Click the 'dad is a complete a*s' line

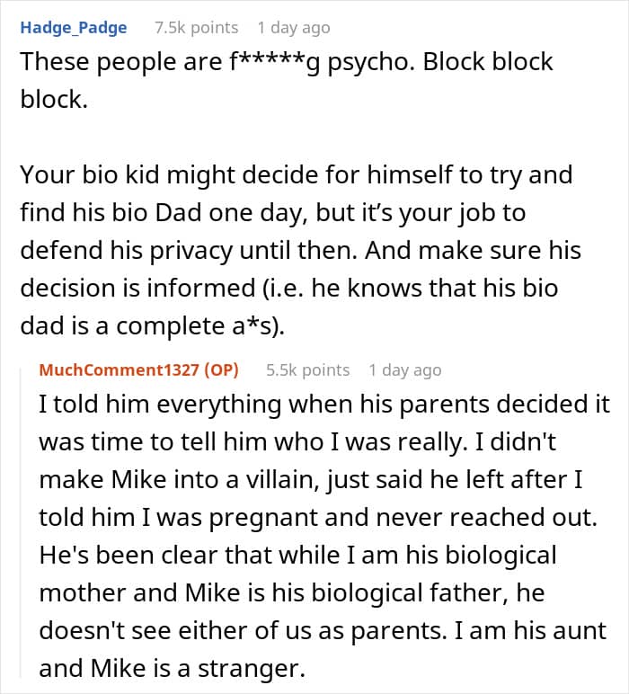pyautogui.click(x=153, y=326)
